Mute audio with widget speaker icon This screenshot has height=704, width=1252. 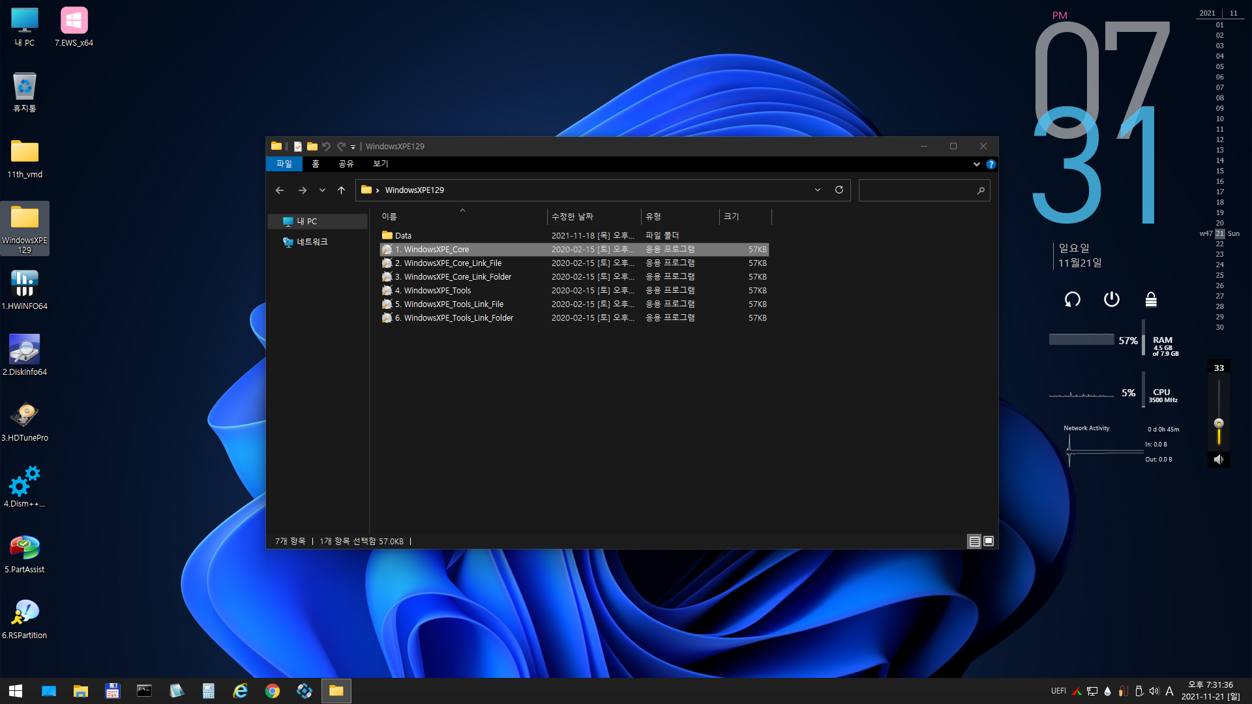tap(1218, 460)
